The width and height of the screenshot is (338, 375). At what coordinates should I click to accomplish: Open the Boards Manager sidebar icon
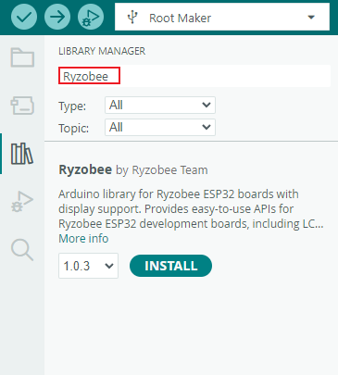click(x=22, y=106)
